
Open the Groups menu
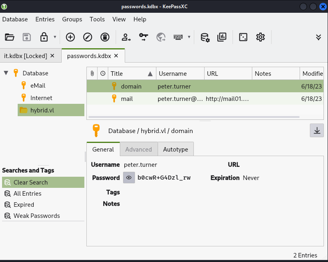[72, 19]
